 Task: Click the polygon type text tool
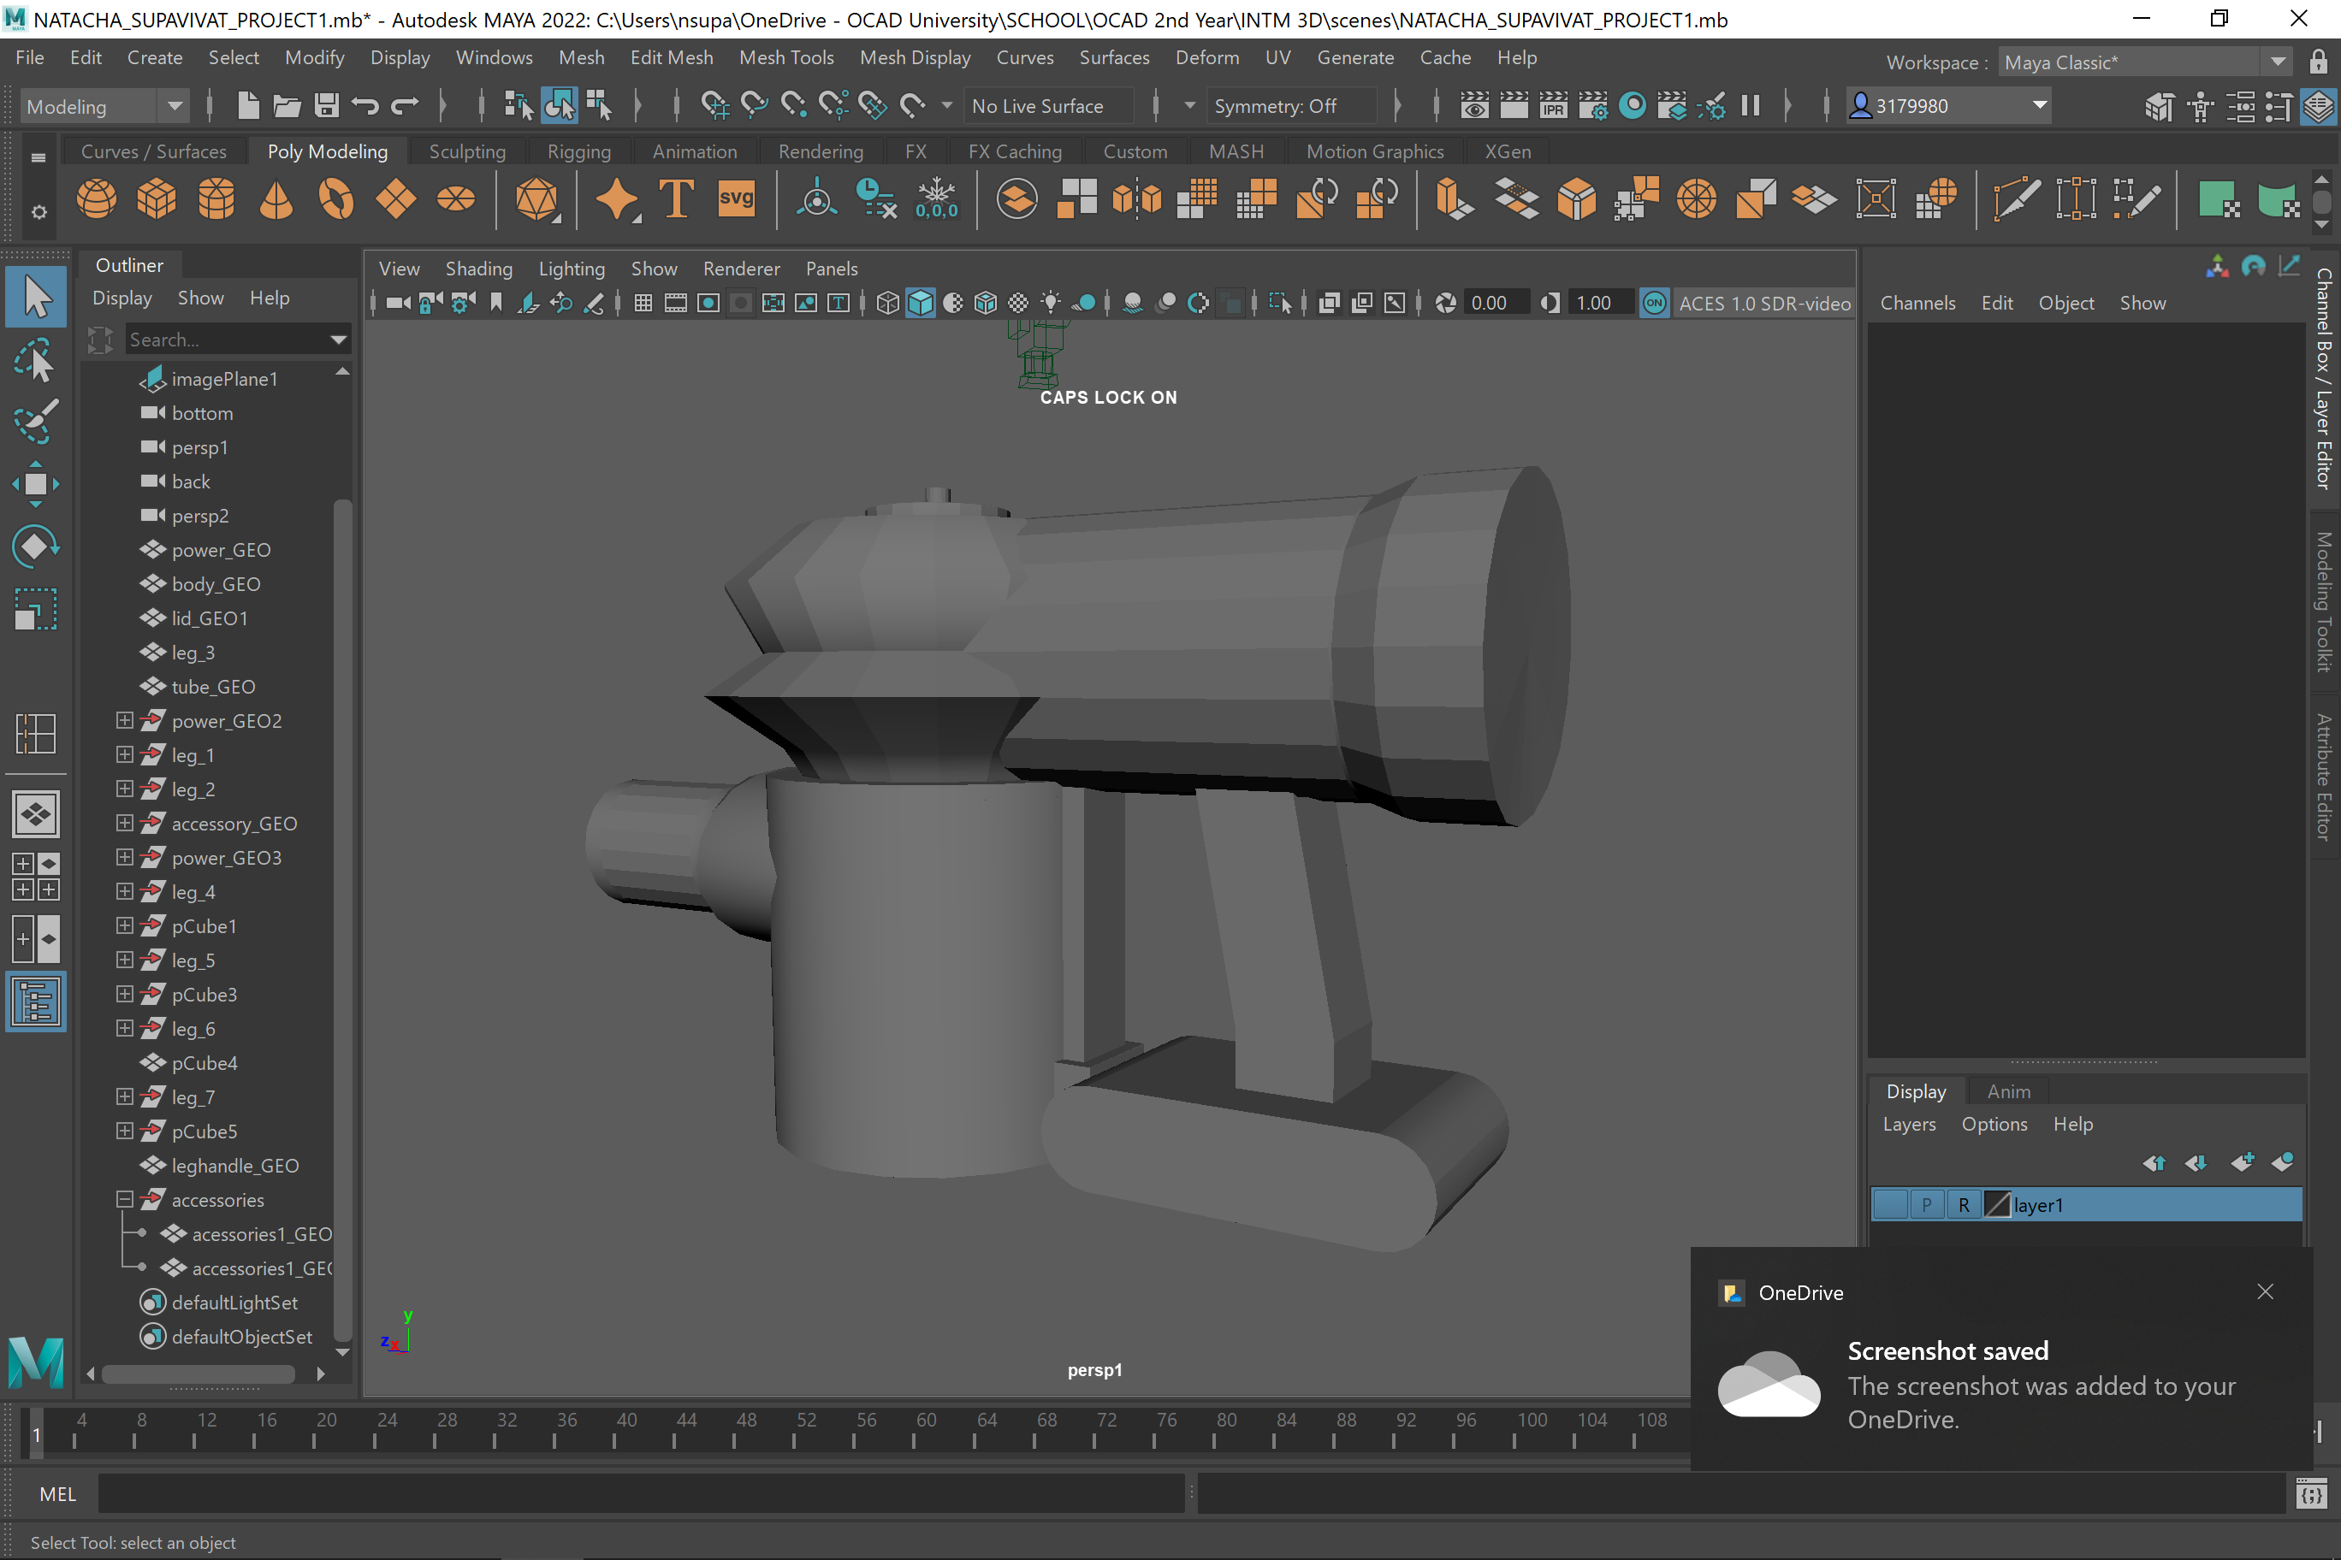pos(677,198)
